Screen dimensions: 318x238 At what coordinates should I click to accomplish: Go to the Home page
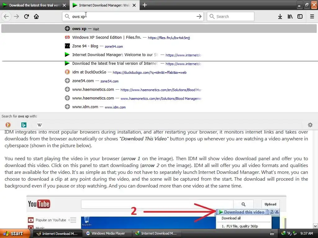[x=36, y=16]
